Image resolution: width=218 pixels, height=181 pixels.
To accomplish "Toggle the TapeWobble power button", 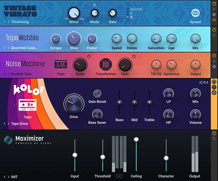I will [x=214, y=29].
